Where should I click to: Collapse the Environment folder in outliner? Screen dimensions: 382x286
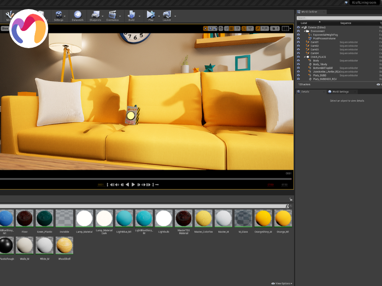tap(305, 31)
